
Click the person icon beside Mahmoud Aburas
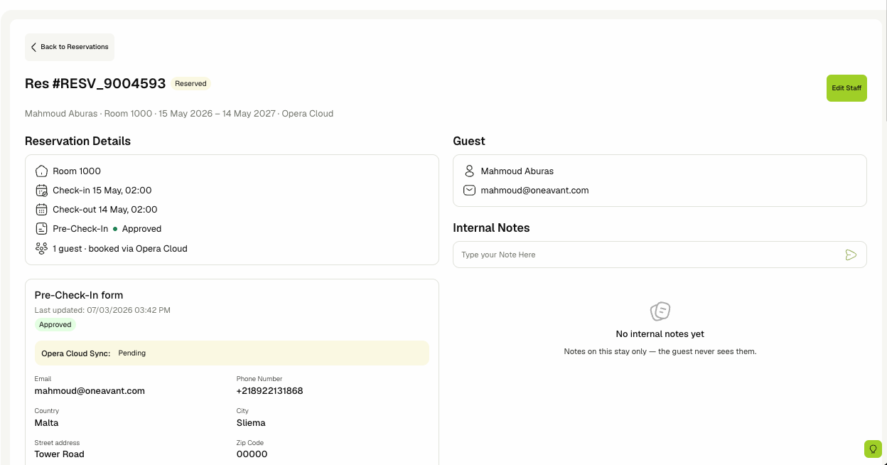point(469,171)
